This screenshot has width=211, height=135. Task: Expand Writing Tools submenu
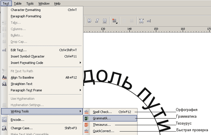point(42,111)
